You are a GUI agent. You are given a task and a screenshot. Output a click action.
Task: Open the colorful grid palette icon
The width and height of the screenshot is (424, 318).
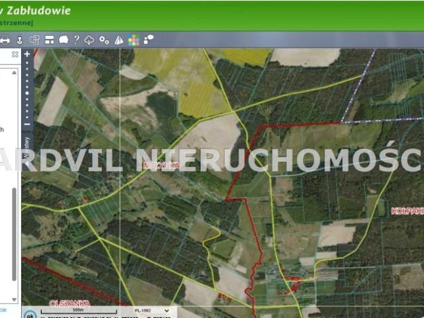click(x=134, y=40)
